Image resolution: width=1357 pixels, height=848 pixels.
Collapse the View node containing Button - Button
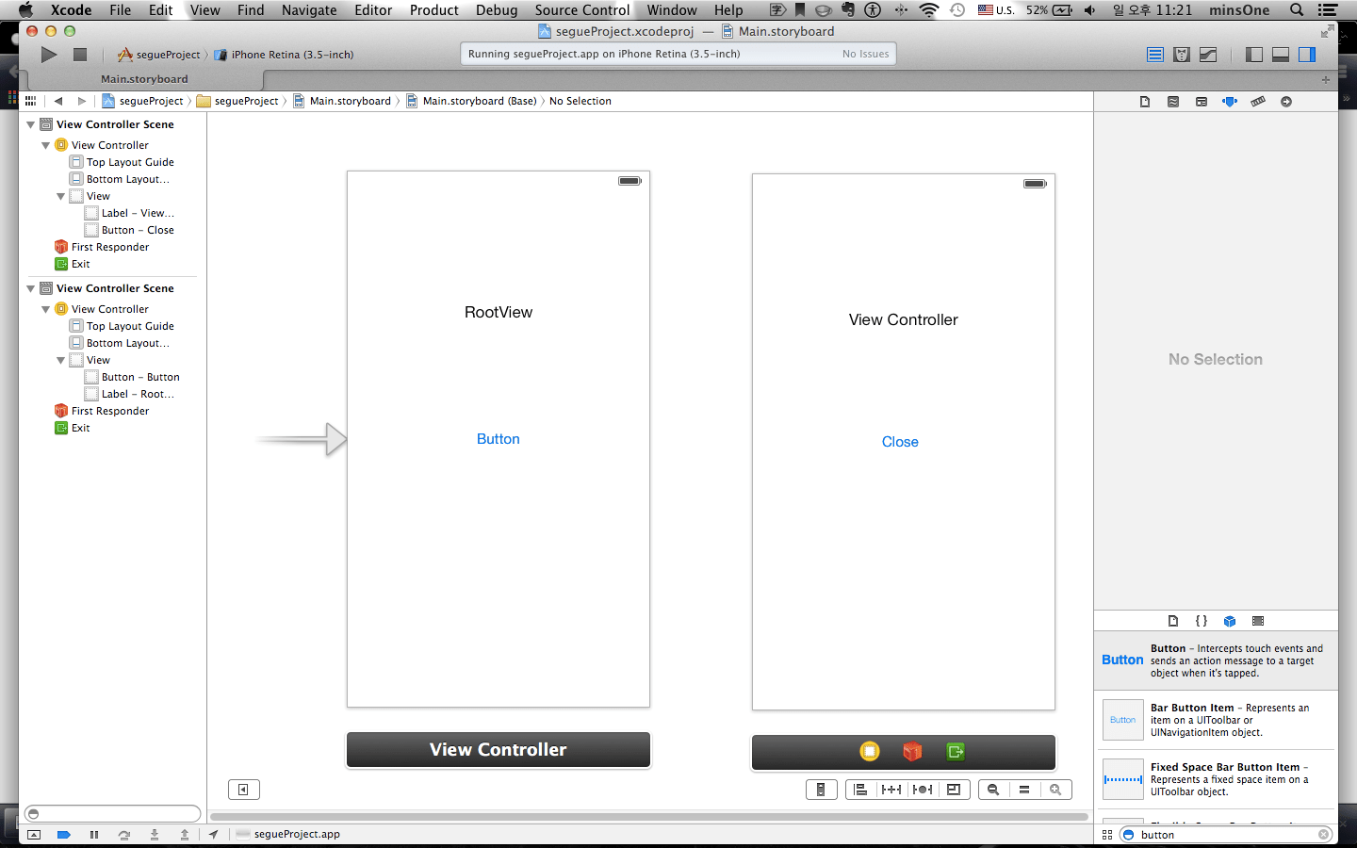(60, 360)
